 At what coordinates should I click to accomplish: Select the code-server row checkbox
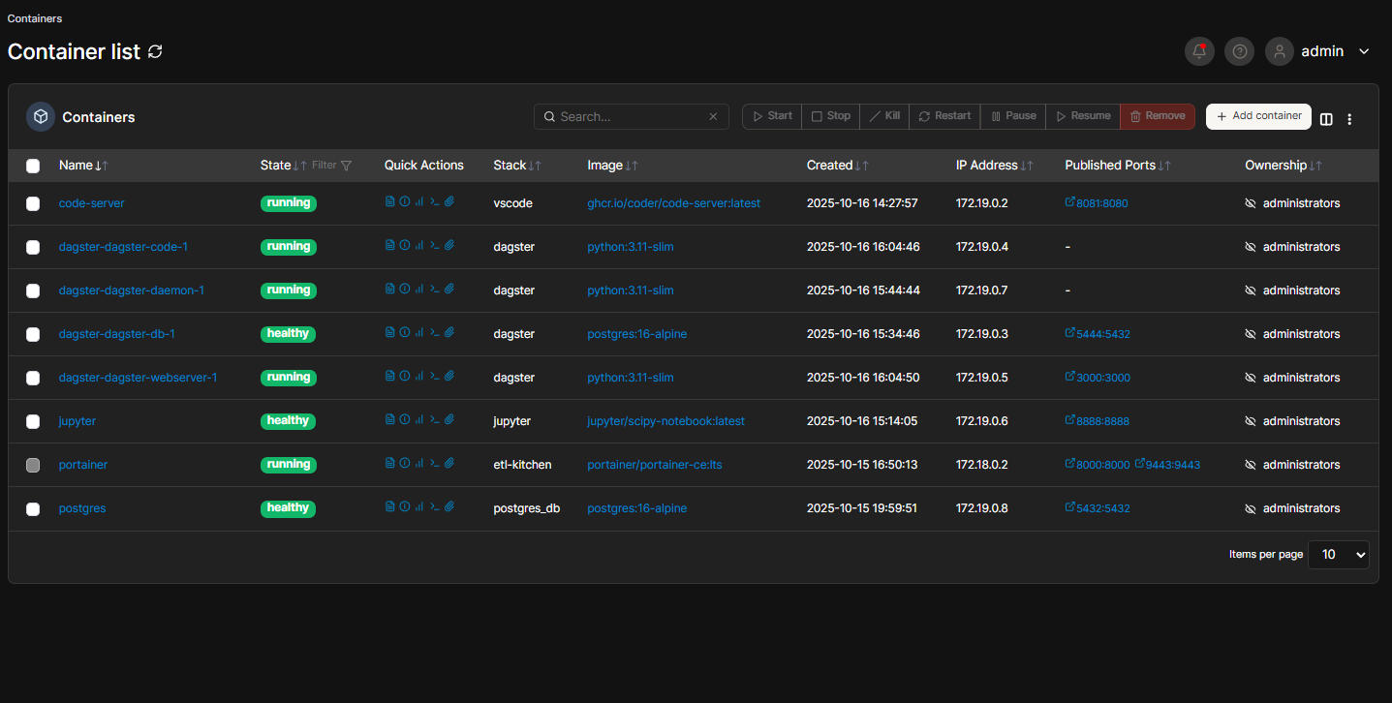coord(33,203)
